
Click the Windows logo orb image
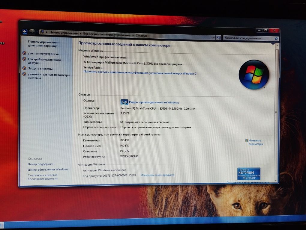coord(254,75)
